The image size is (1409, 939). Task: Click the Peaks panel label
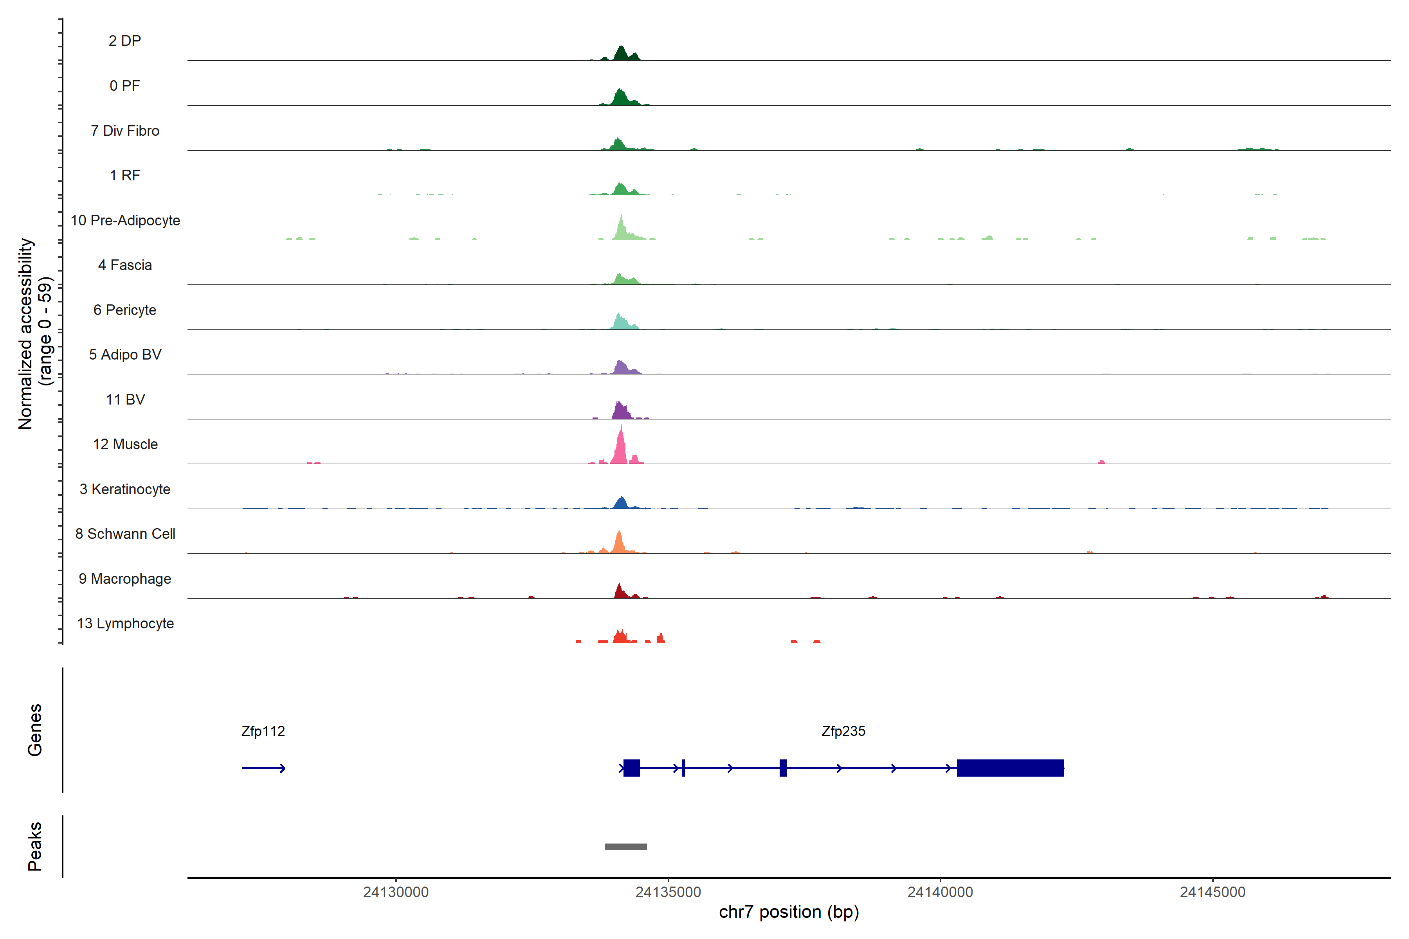tap(35, 846)
